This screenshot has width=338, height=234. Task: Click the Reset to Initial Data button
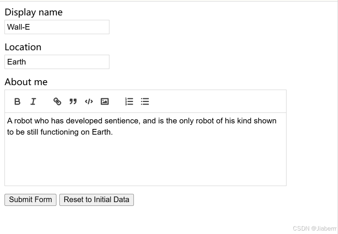[x=97, y=200]
